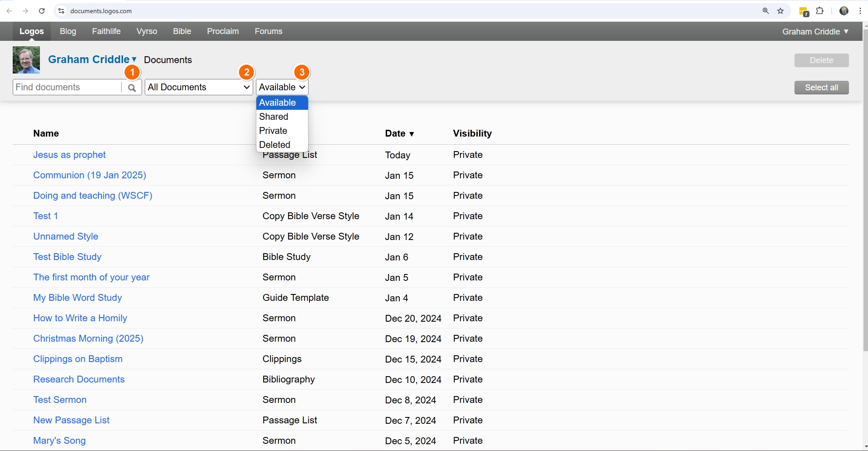This screenshot has width=868, height=451.
Task: Click the browser address bar URL
Action: pos(101,11)
